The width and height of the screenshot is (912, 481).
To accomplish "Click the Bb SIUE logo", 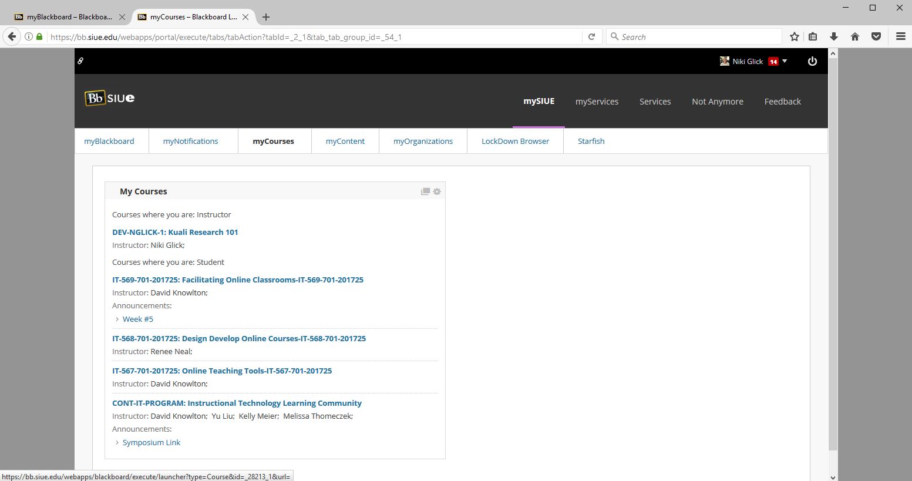I will point(110,98).
